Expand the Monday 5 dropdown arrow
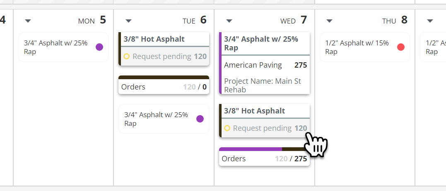Screen dimensions: 446x191 click(x=28, y=21)
